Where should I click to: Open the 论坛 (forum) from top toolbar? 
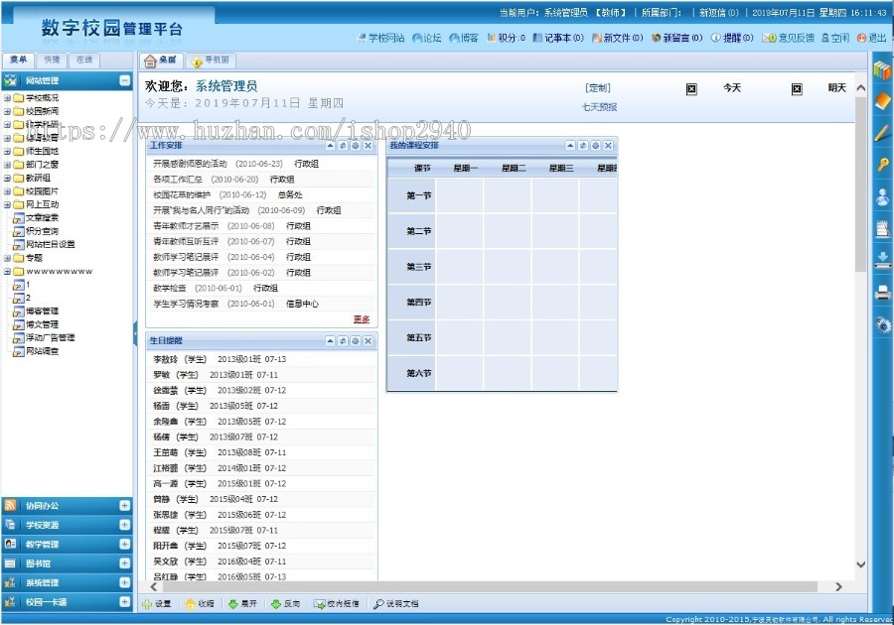(427, 38)
